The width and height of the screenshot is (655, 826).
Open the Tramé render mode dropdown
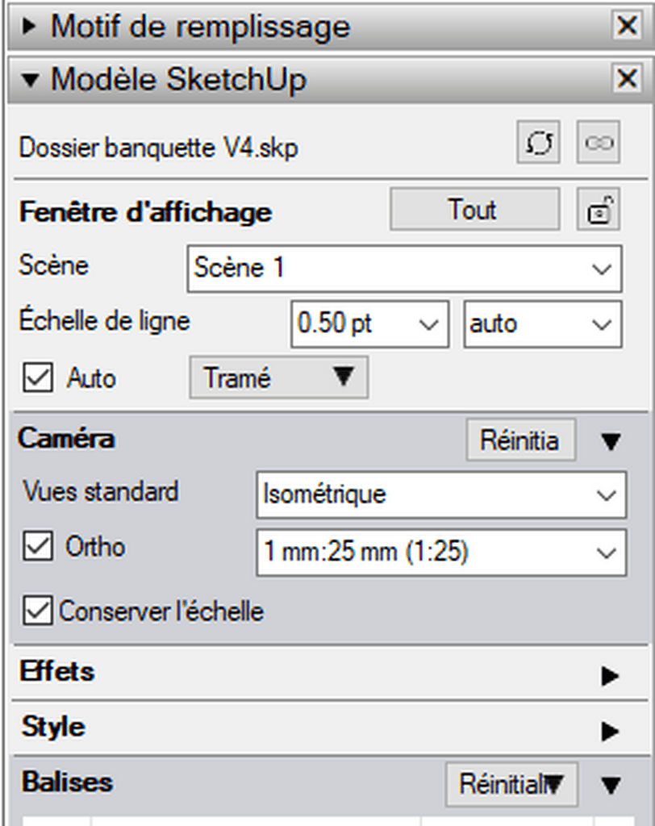(x=278, y=378)
